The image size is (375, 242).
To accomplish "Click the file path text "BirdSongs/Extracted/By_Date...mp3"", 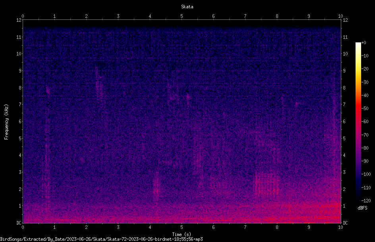I will (101, 239).
